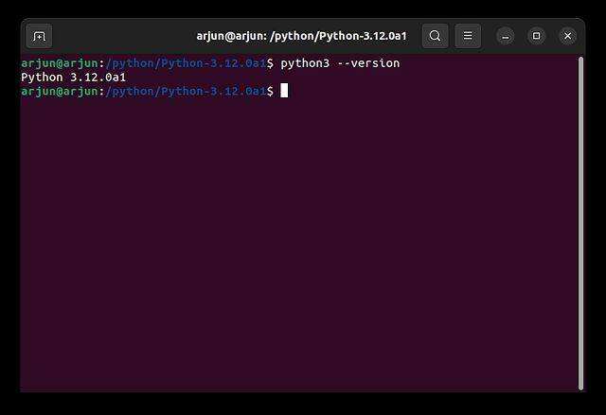Click the blue path in first prompt
Image resolution: width=606 pixels, height=415 pixels.
(x=184, y=63)
